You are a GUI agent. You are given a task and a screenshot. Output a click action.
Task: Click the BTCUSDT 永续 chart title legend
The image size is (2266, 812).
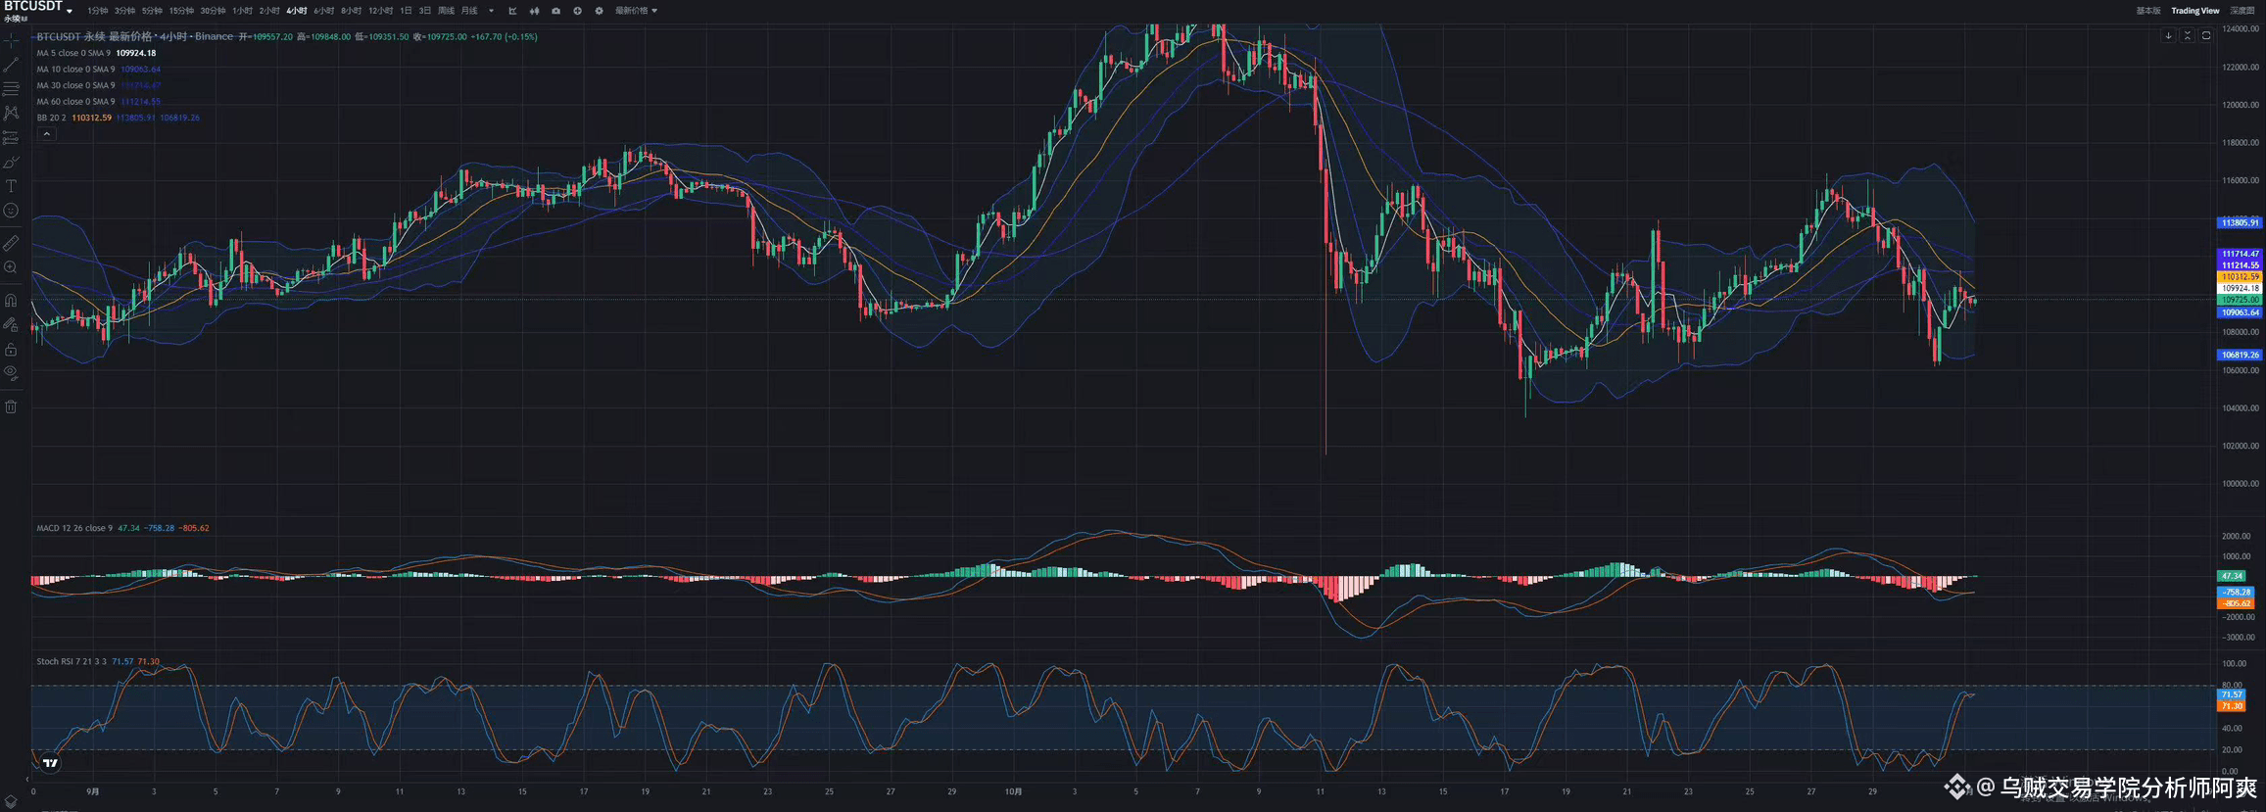135,36
